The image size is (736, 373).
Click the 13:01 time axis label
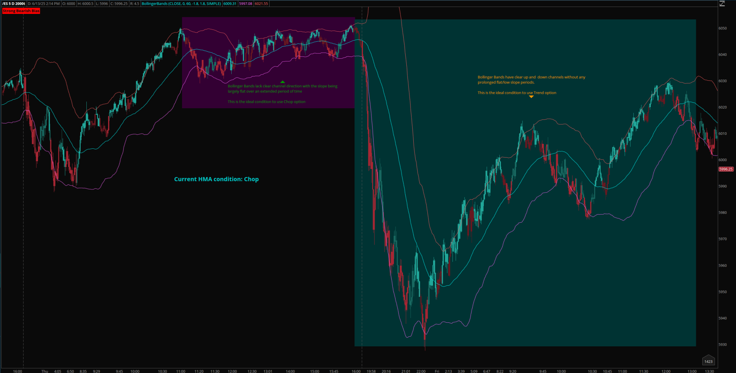click(x=268, y=371)
